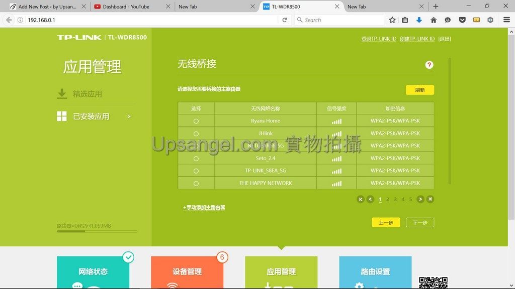The width and height of the screenshot is (515, 289).
Task: Expand the 已安装应用 sidebar entry arrow
Action: point(129,116)
